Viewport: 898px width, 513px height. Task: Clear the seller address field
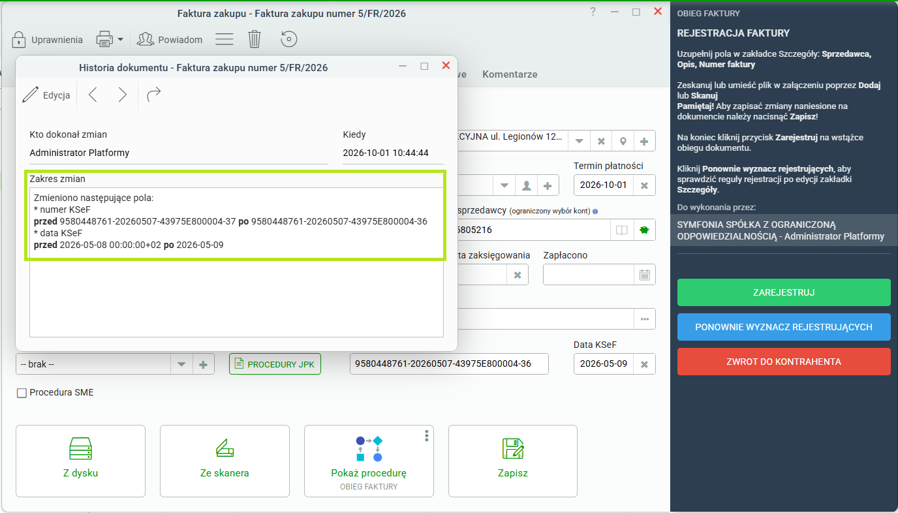[601, 140]
